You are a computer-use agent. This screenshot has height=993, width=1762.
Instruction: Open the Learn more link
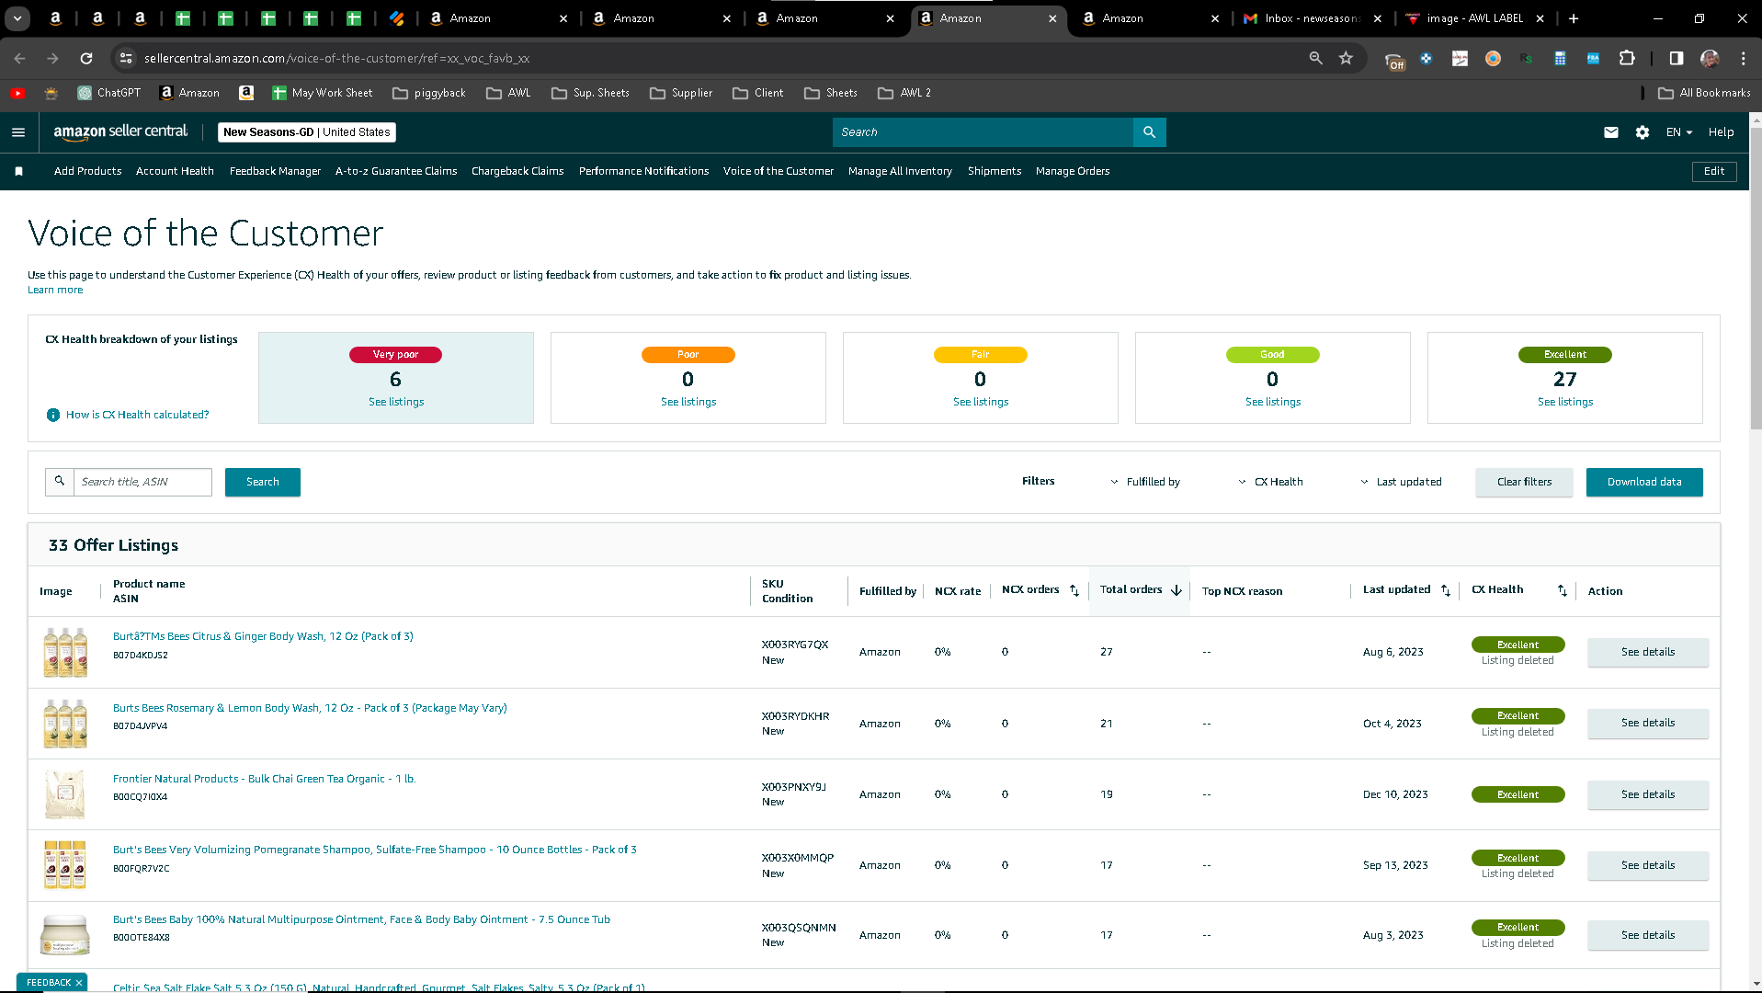click(x=55, y=290)
